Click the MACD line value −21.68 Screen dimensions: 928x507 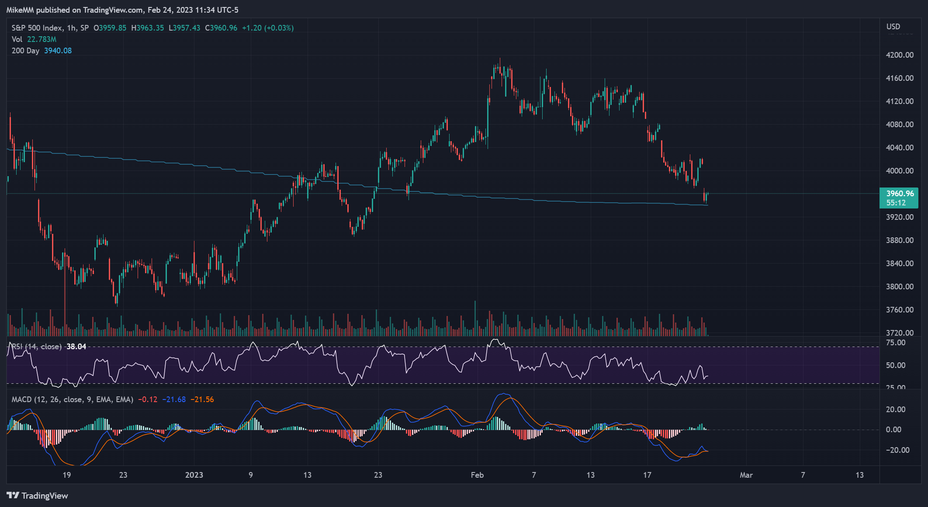click(x=174, y=399)
